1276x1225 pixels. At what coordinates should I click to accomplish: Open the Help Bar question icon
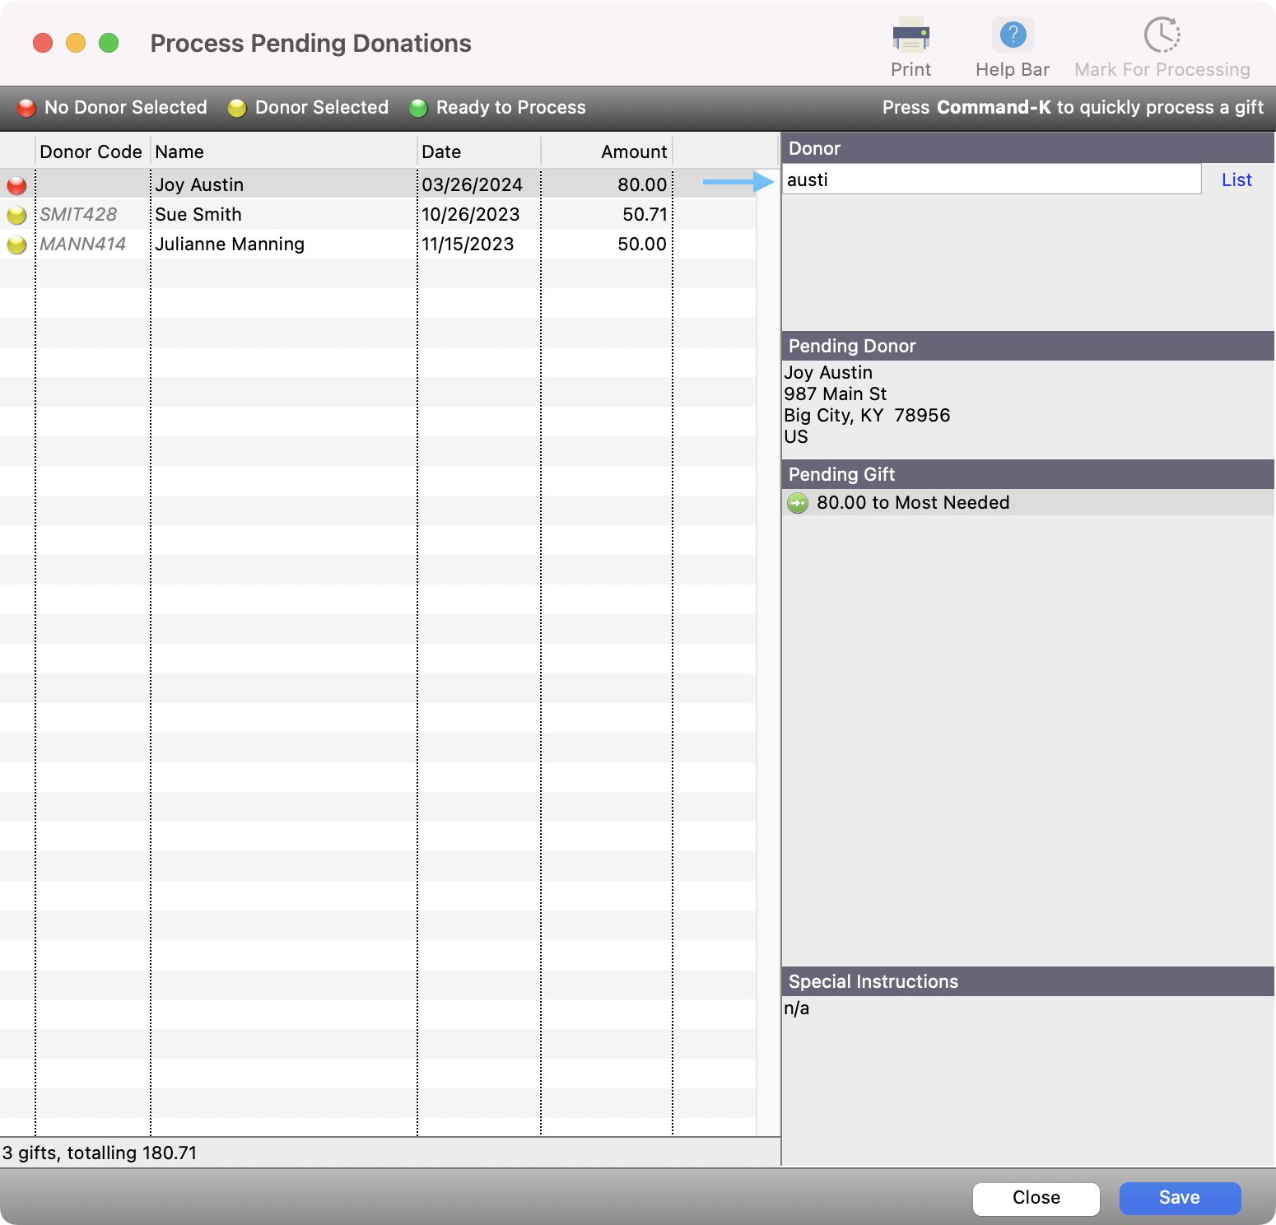tap(1012, 36)
